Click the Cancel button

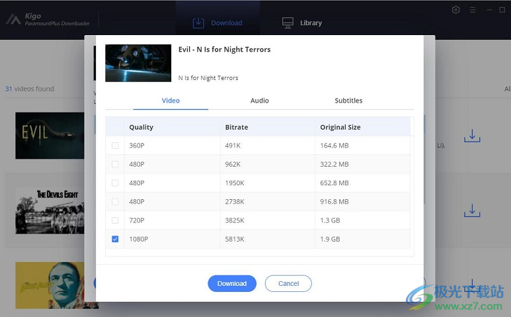point(288,283)
